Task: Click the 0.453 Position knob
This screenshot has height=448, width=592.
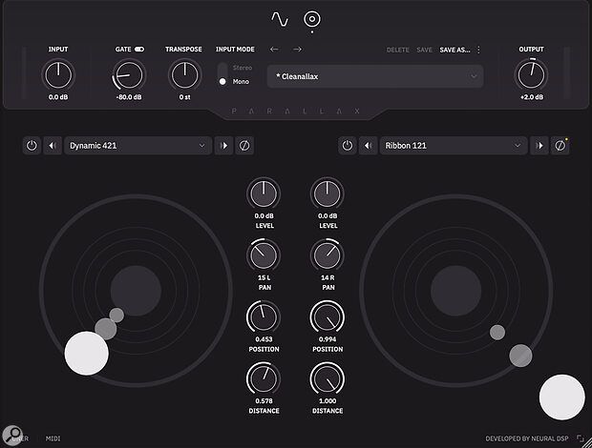Action: tap(264, 317)
